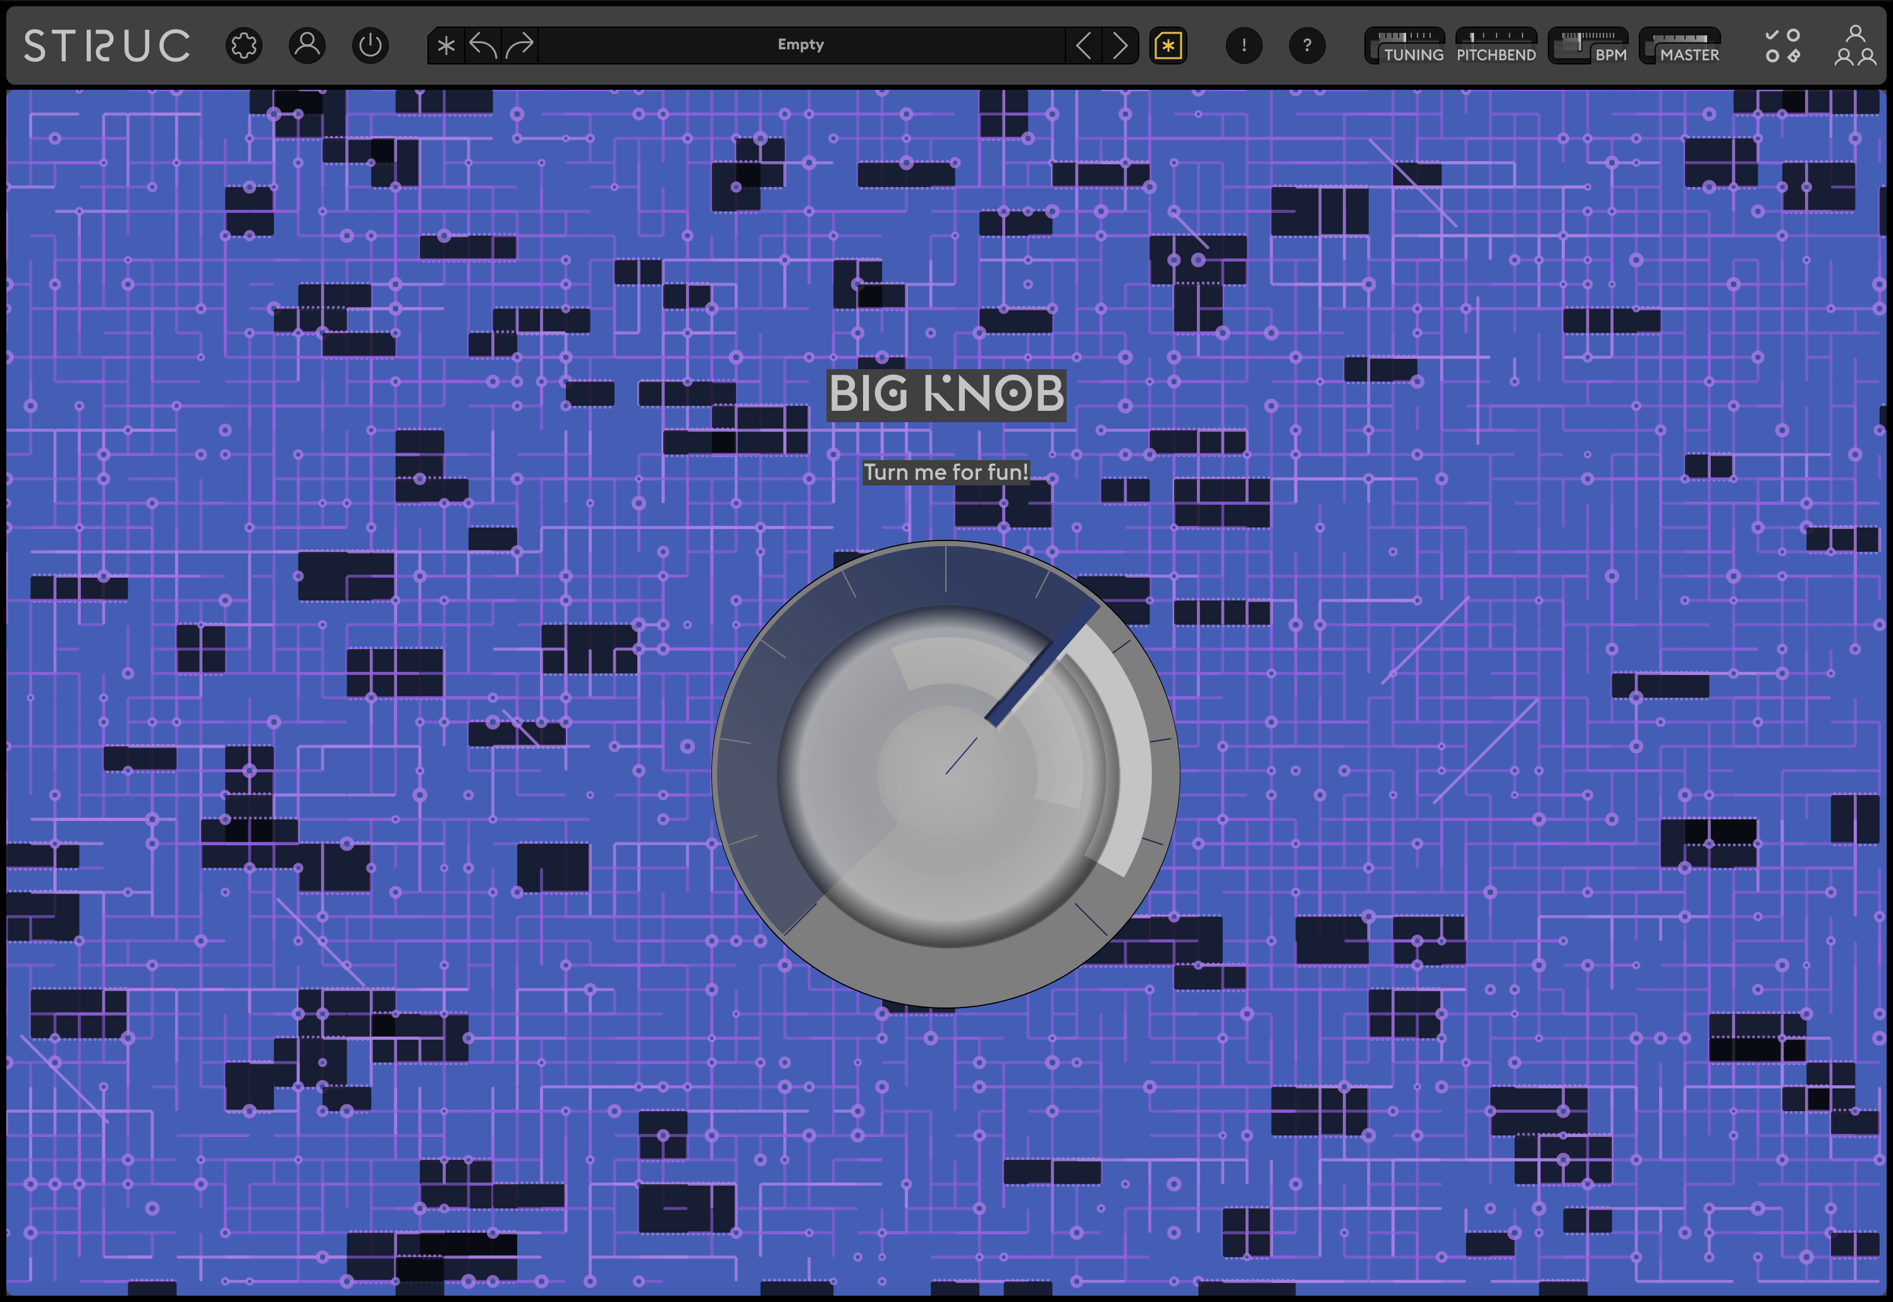Click the STRUC logo

click(106, 46)
